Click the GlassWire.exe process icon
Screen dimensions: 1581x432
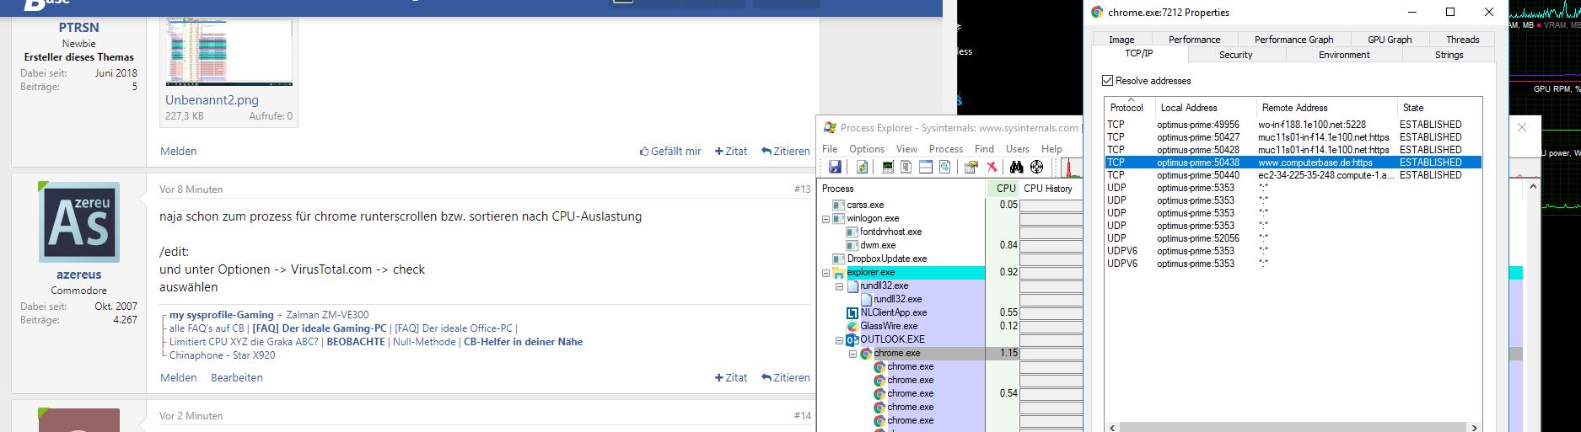(852, 326)
